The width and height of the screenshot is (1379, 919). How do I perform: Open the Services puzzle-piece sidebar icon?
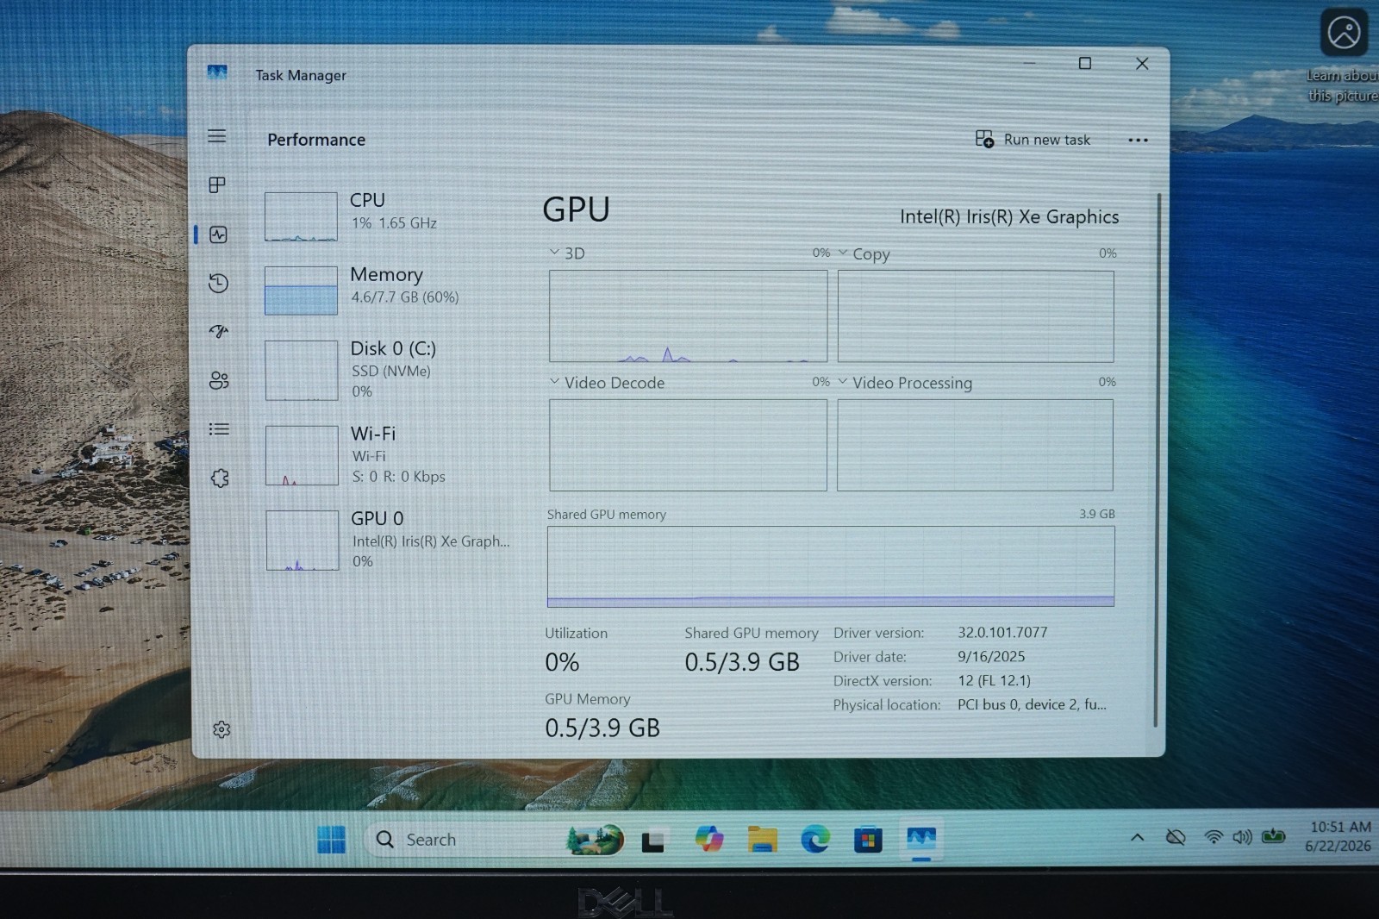pos(220,478)
